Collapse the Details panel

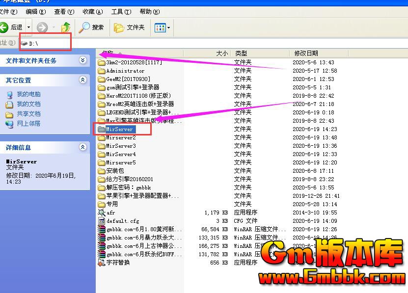(x=82, y=147)
